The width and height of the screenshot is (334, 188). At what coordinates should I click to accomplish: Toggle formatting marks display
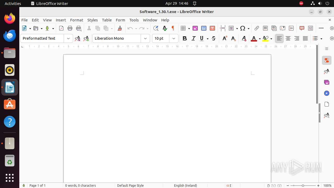pyautogui.click(x=173, y=28)
